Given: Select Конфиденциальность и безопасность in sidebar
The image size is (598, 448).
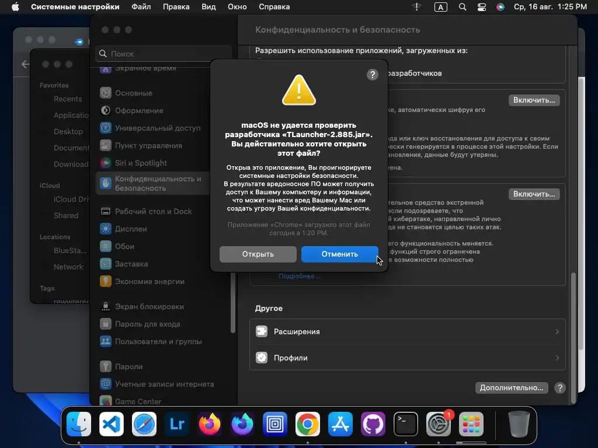Looking at the screenshot, I should [x=152, y=183].
